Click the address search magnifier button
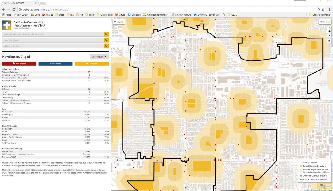 pos(106,46)
